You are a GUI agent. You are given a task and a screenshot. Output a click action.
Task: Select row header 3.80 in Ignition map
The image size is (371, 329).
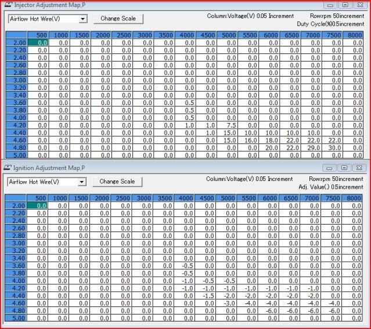15,273
